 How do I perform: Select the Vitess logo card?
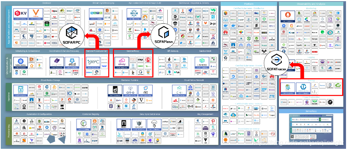point(36,15)
